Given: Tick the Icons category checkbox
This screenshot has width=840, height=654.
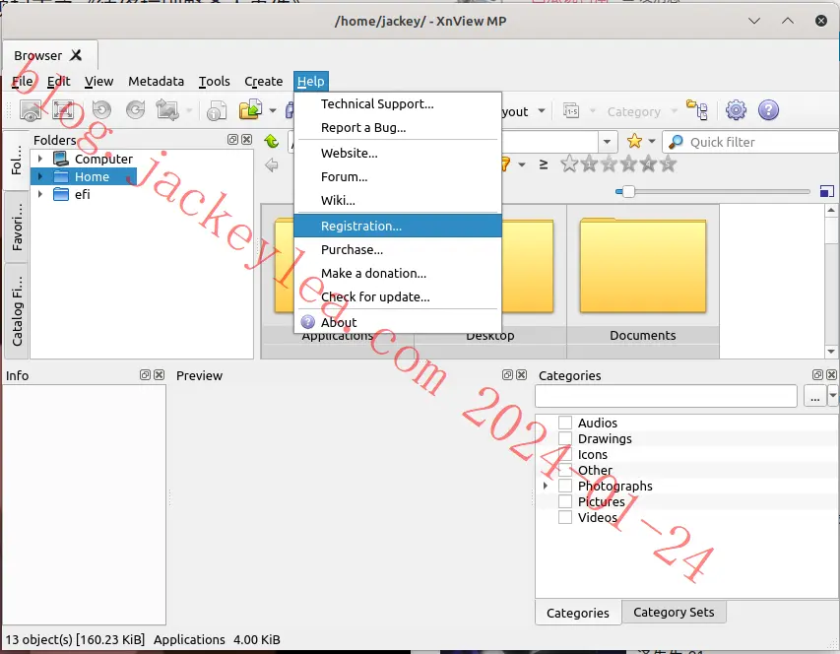Looking at the screenshot, I should point(565,454).
